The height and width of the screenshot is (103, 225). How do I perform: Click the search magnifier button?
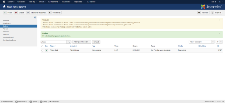pyautogui.click(x=69, y=42)
